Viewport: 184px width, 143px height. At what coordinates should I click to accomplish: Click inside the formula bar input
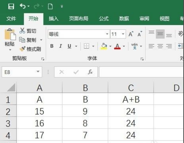(141, 72)
